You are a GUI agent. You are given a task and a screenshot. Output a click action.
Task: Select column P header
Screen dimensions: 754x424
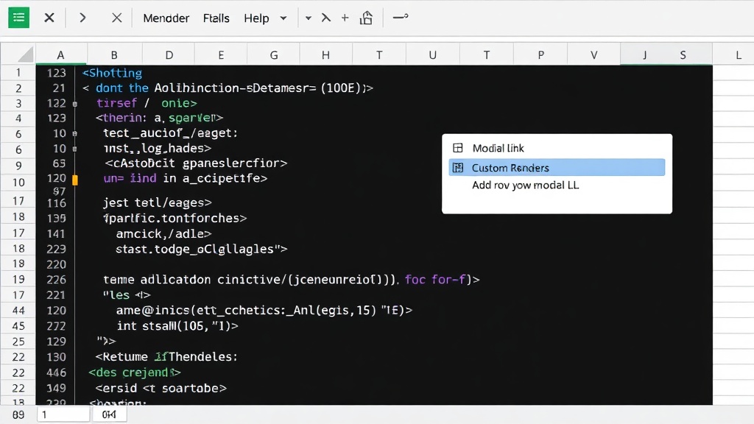click(541, 54)
